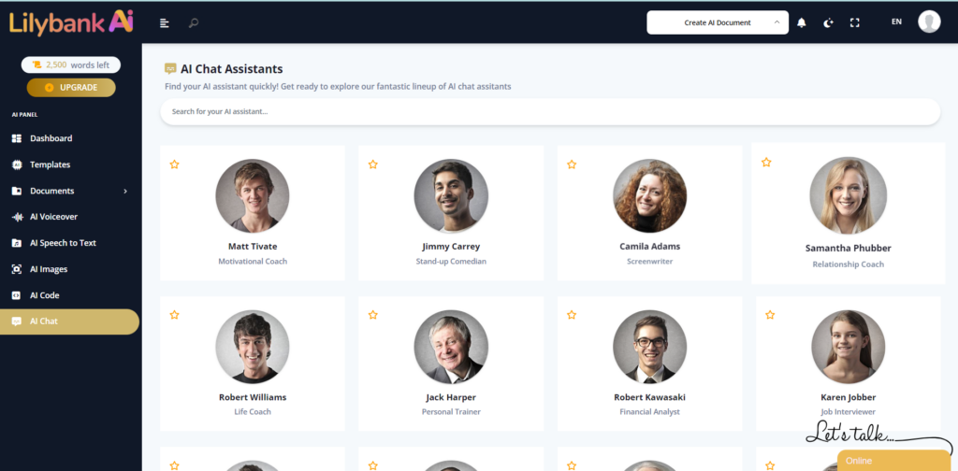Favorite Jimmy Carrey with the star

click(x=372, y=164)
